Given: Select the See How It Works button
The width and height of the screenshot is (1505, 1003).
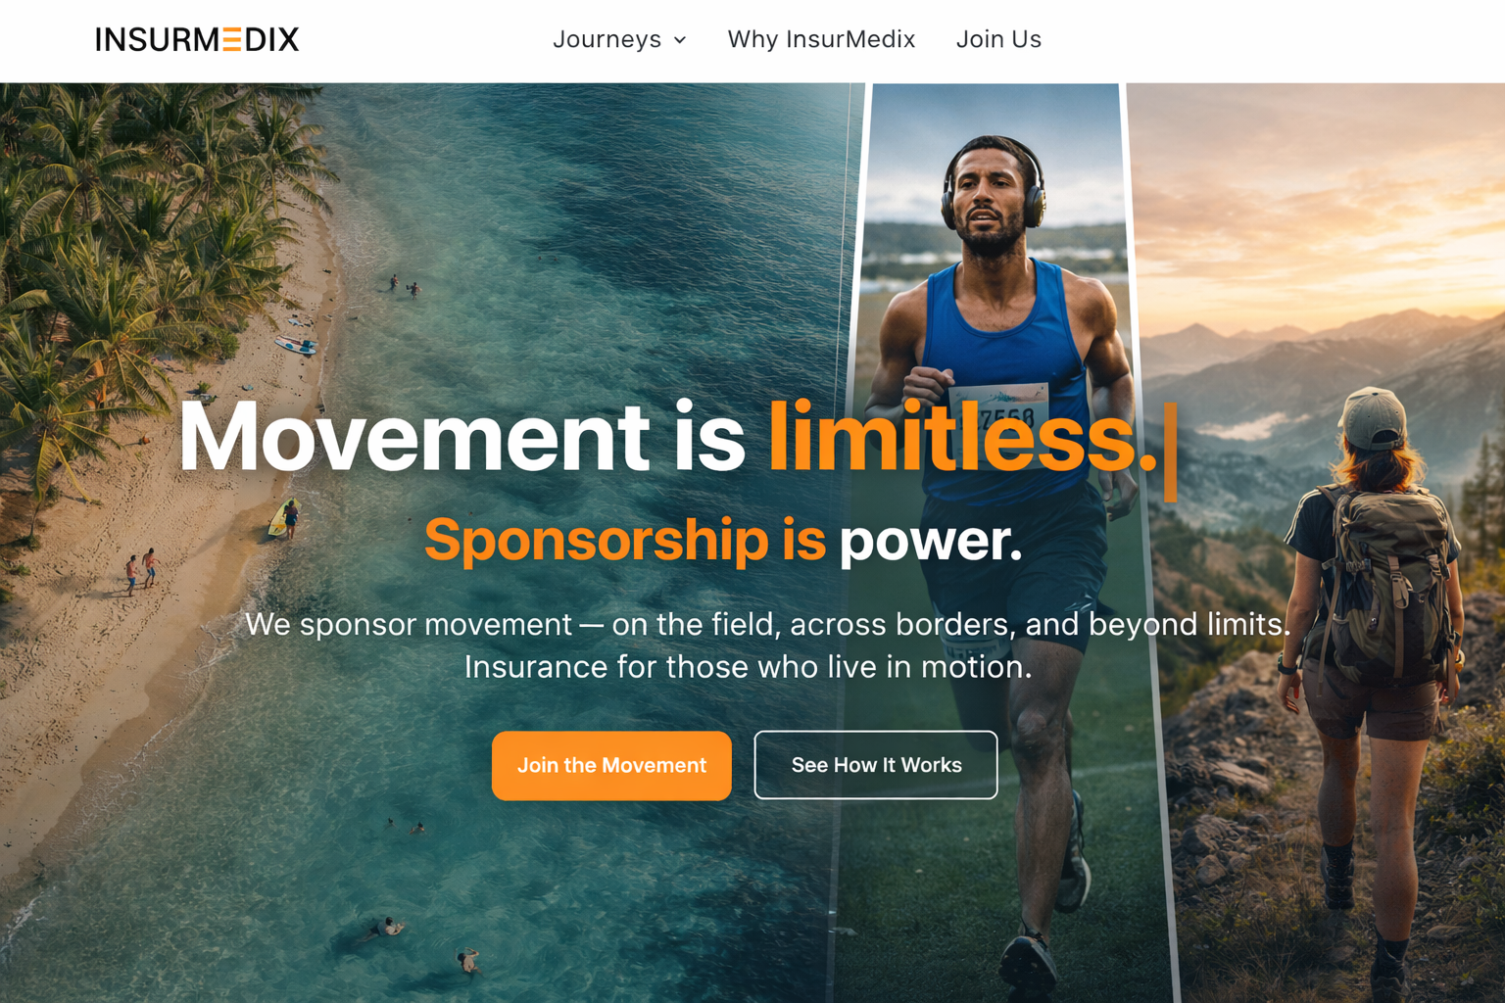Looking at the screenshot, I should point(876,765).
